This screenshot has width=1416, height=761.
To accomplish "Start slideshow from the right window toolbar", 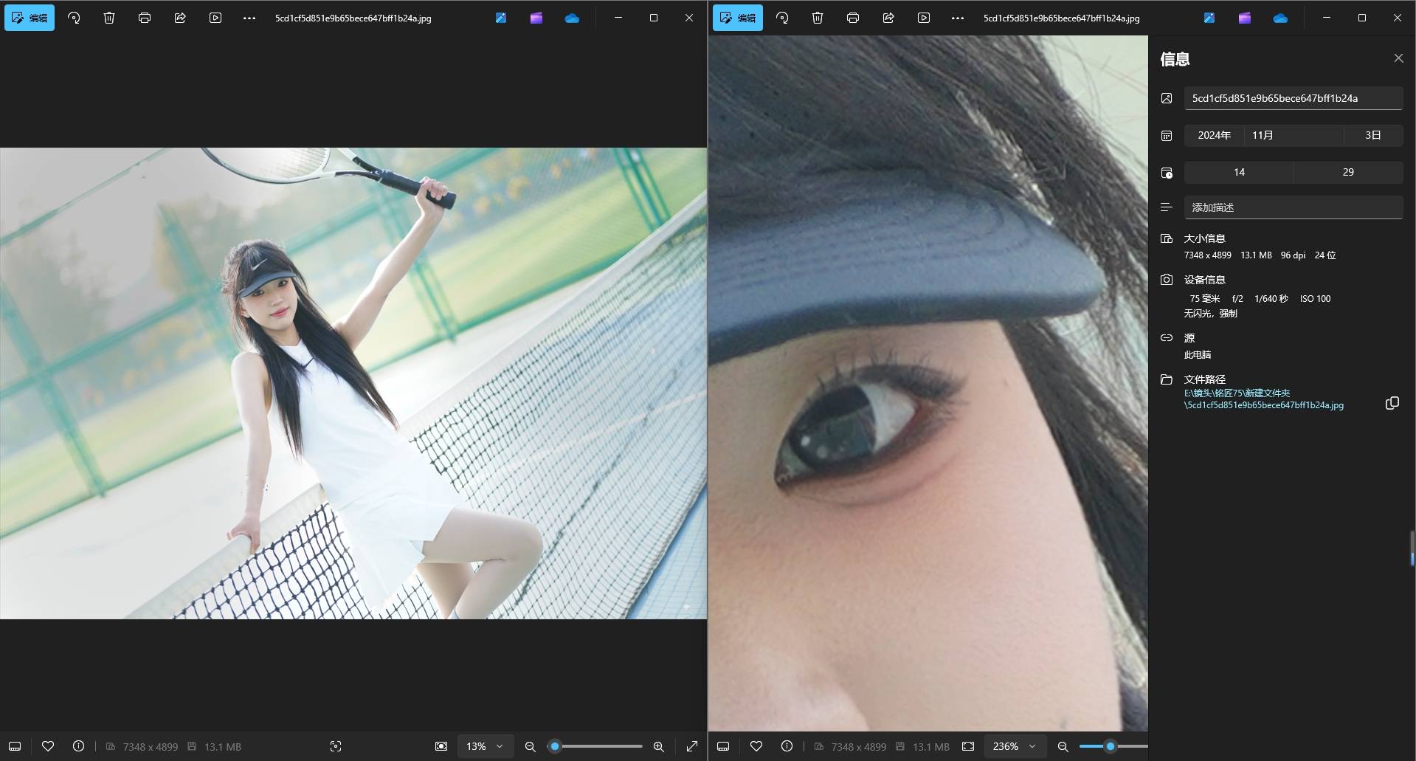I will coord(924,18).
